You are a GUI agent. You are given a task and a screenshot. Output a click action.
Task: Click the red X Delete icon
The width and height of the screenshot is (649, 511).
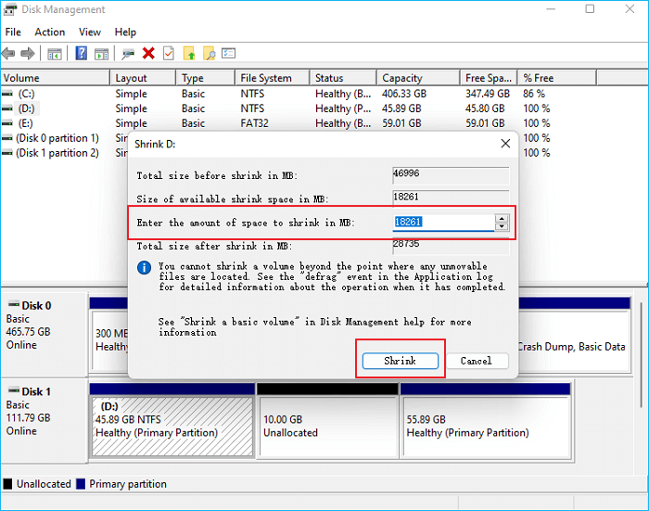(148, 54)
